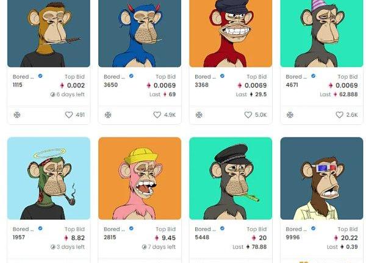Open party hat ape 4671 image

click(x=321, y=33)
